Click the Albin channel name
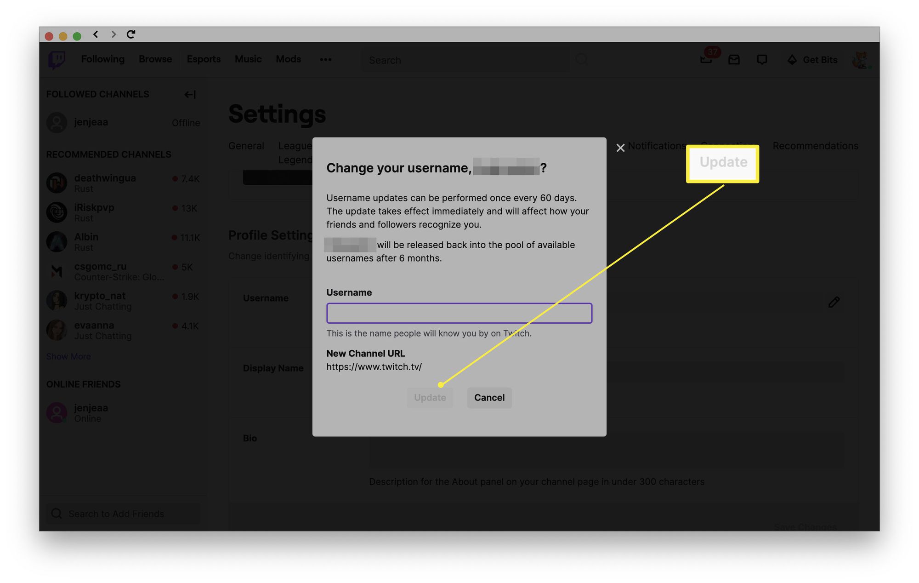 pyautogui.click(x=86, y=237)
